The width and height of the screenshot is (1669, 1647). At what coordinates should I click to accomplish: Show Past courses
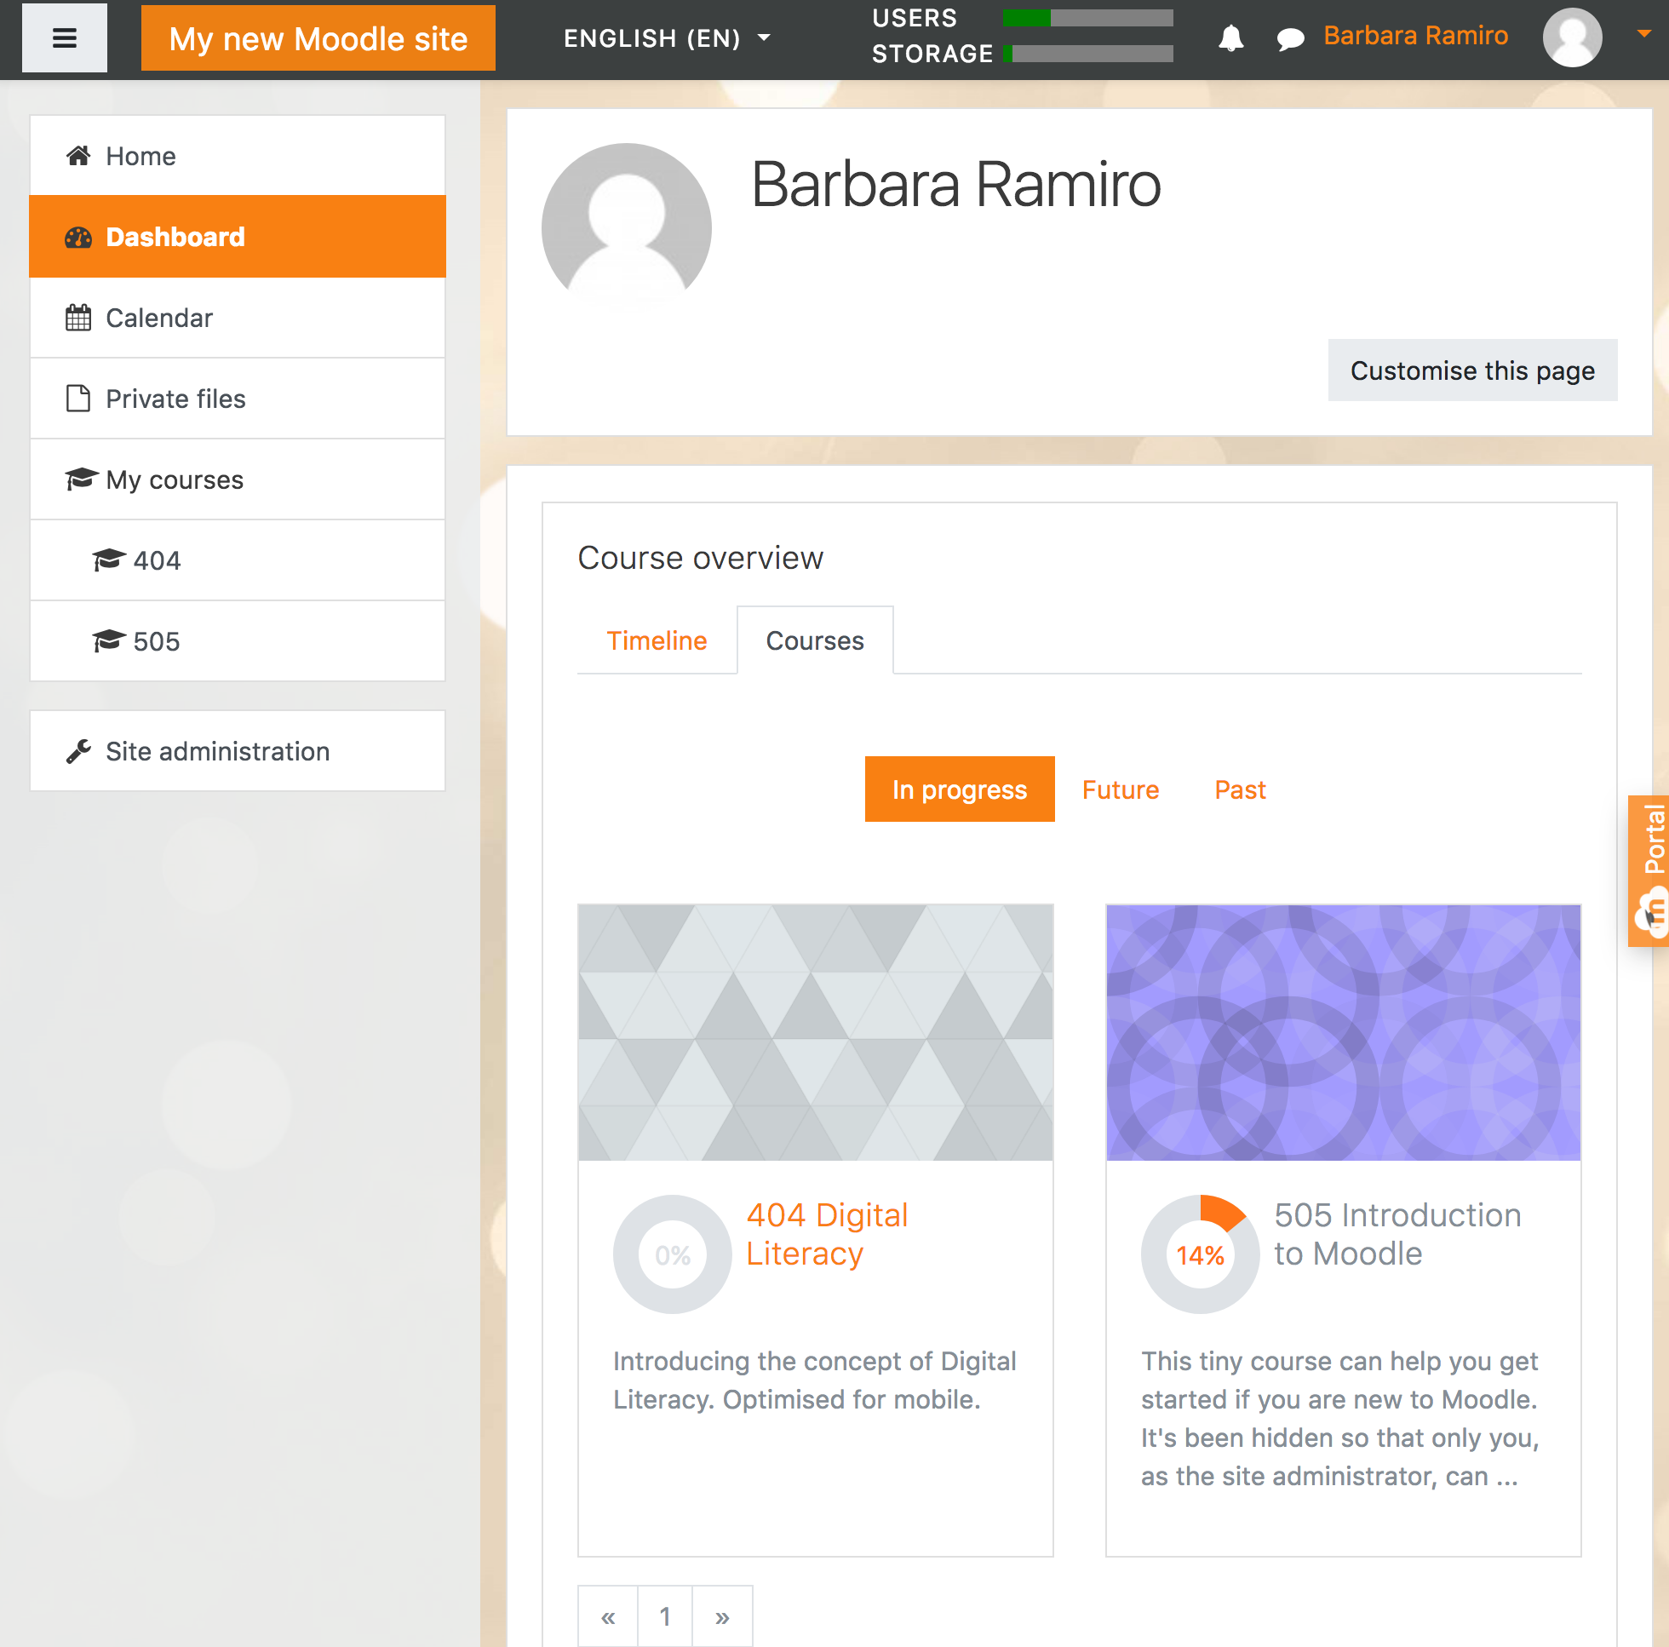(x=1240, y=789)
